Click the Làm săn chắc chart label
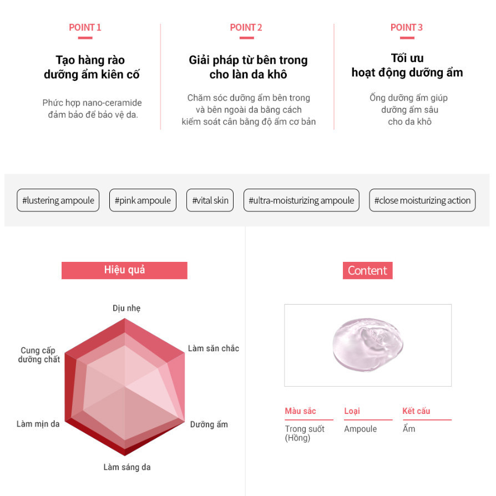 [x=214, y=348]
